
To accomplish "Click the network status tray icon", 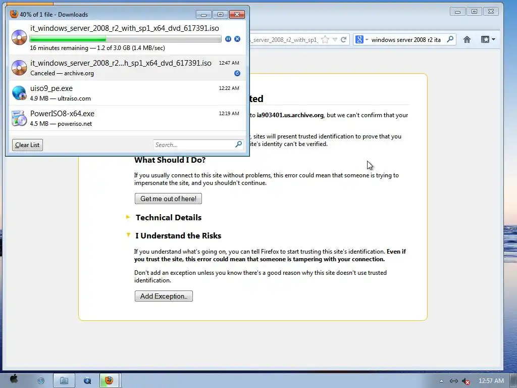I will point(454,381).
